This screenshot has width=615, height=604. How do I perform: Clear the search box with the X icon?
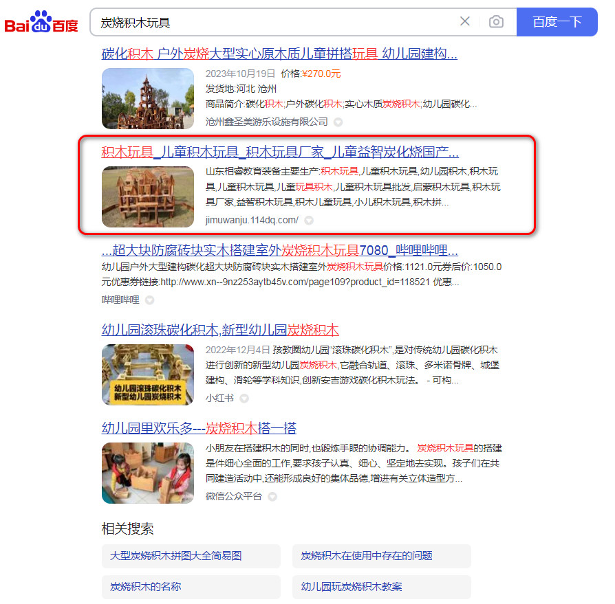[x=465, y=21]
